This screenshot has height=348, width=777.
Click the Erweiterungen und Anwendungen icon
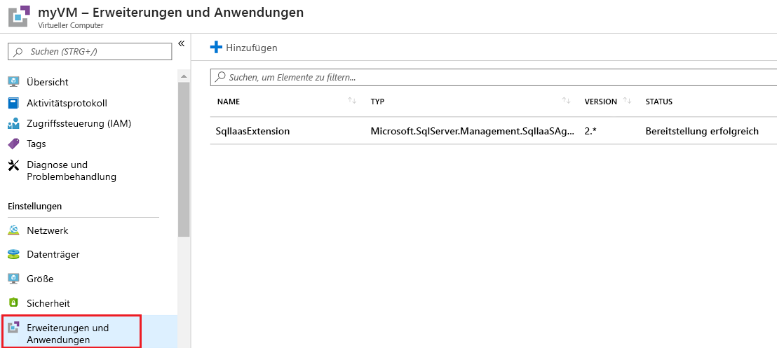[13, 327]
